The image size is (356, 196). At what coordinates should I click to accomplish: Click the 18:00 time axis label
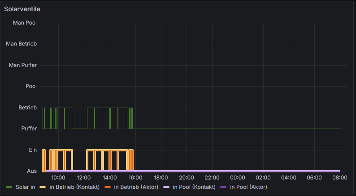pos(161,178)
